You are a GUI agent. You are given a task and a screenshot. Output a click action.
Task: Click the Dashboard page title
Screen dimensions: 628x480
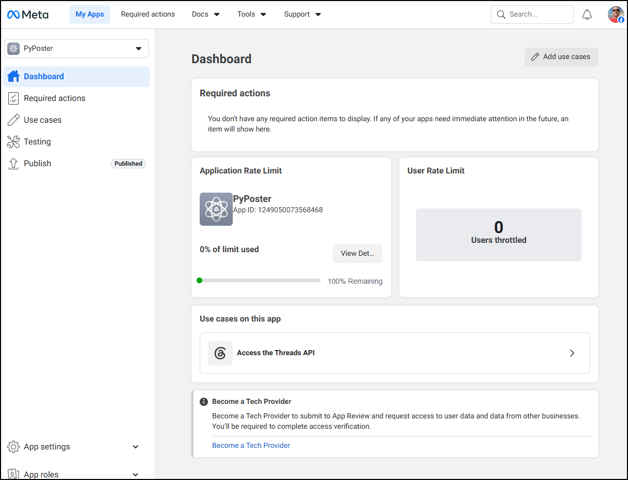221,59
